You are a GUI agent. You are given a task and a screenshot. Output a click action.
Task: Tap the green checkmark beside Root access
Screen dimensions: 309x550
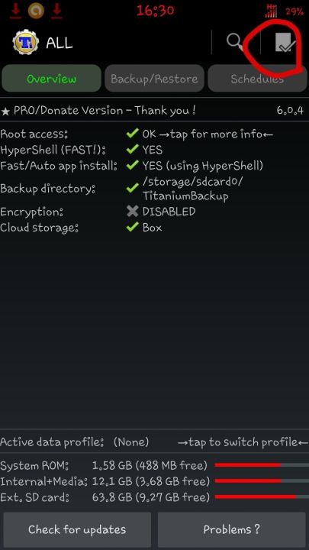click(x=133, y=134)
